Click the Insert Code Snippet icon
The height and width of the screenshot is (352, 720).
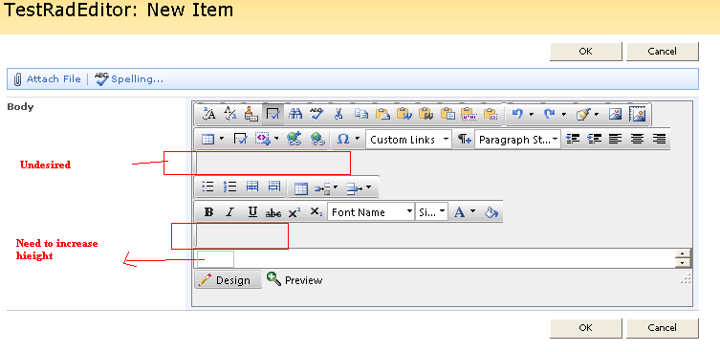click(x=263, y=140)
